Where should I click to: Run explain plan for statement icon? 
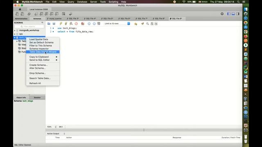[71, 24]
